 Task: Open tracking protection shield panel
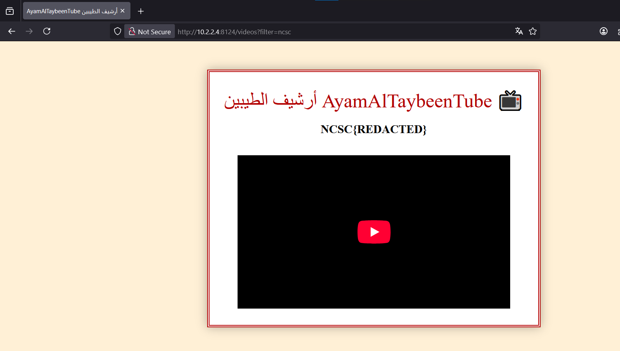tap(118, 31)
